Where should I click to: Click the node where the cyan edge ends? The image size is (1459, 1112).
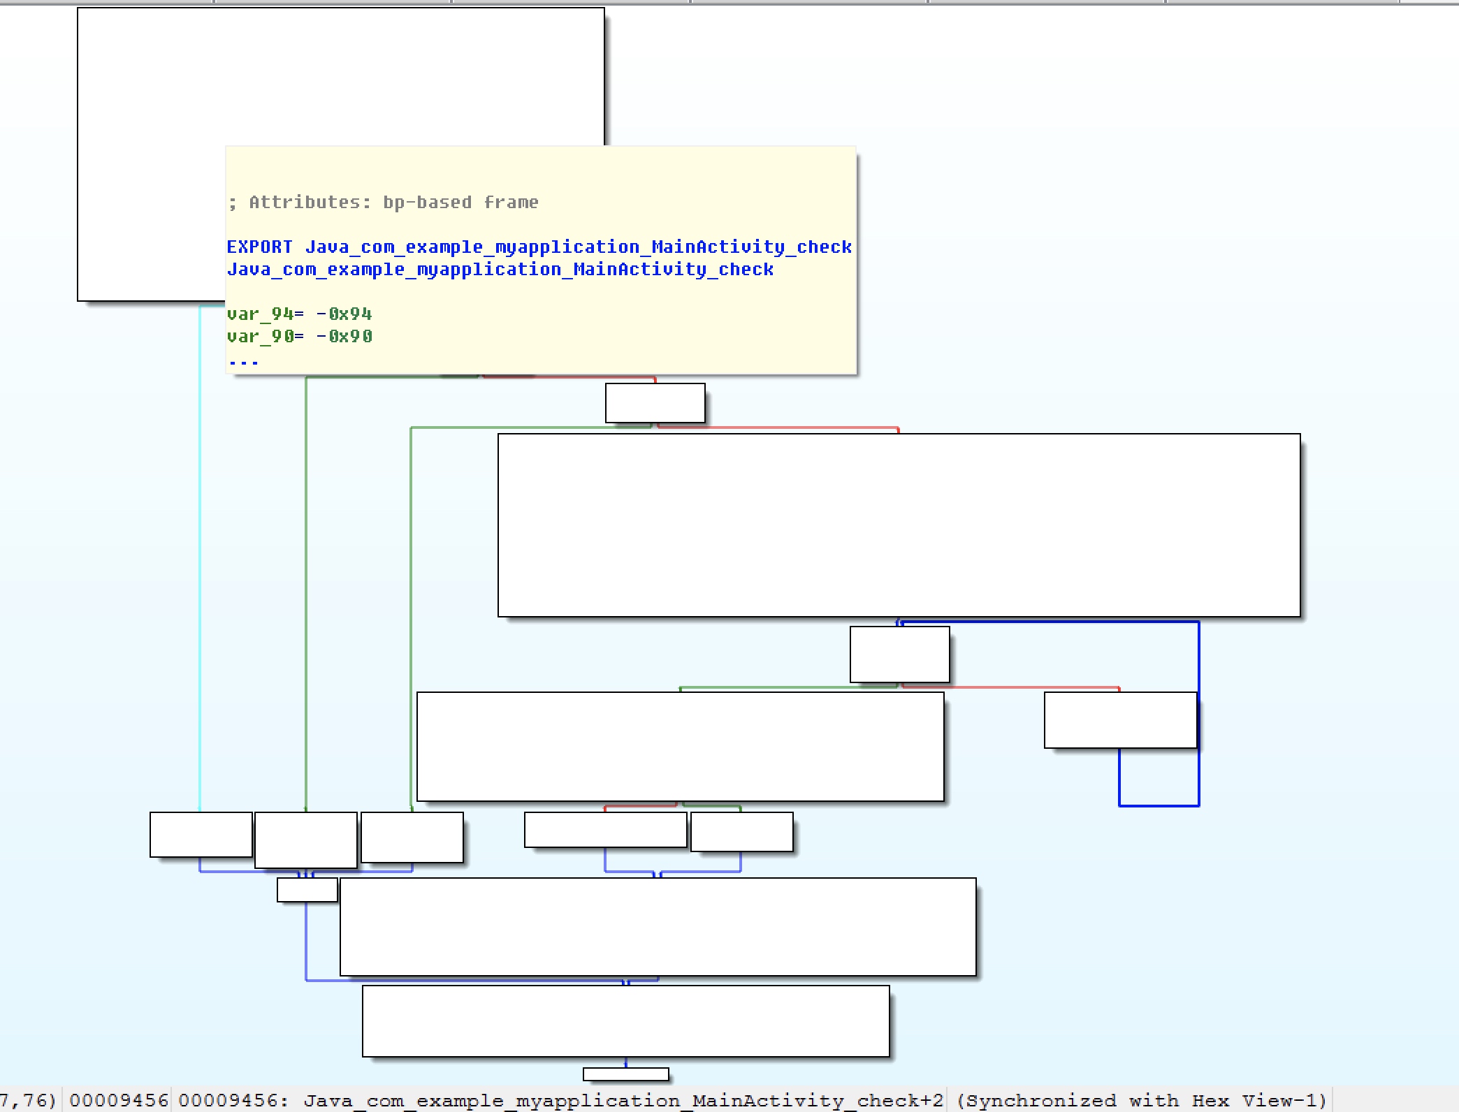[201, 834]
